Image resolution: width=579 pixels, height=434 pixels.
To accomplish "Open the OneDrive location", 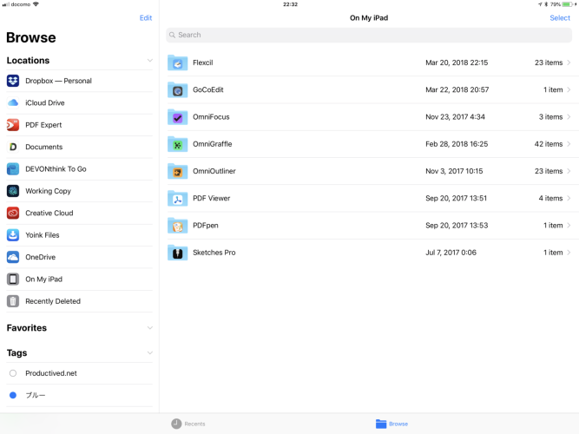I will tap(41, 257).
